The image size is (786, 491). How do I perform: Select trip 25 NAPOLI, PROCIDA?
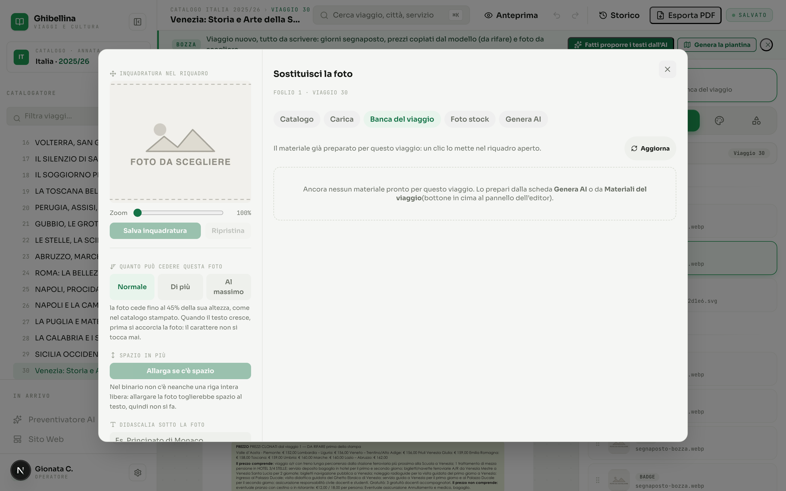(56, 289)
